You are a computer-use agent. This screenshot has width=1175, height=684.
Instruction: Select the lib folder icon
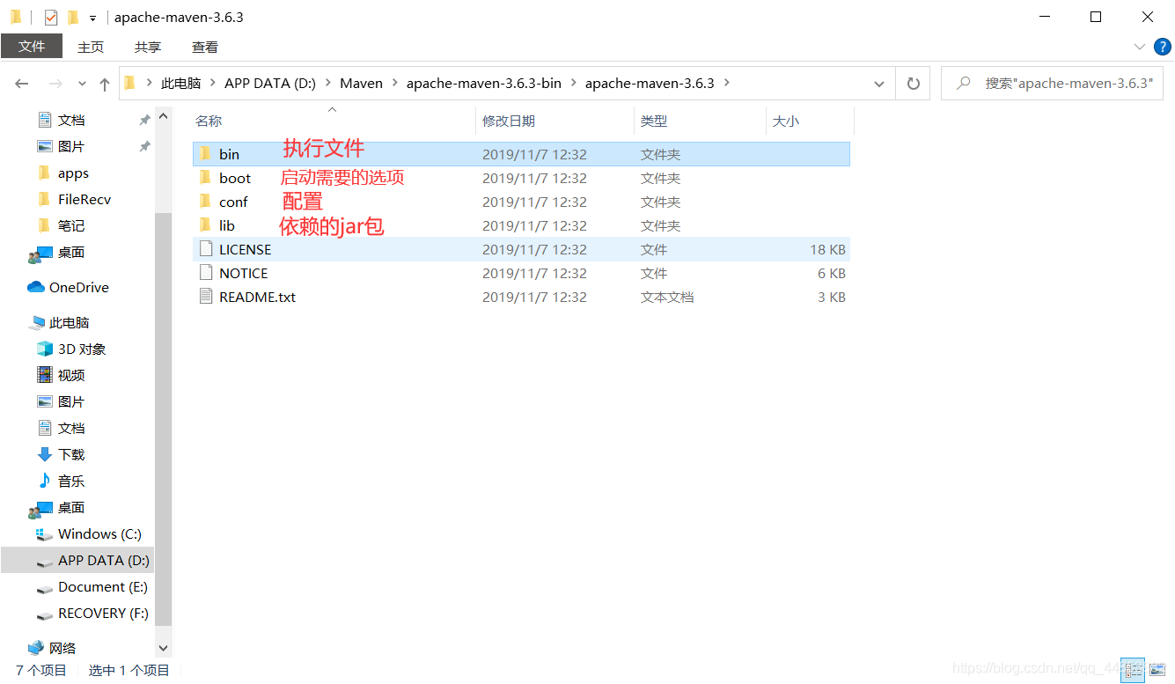tap(205, 224)
